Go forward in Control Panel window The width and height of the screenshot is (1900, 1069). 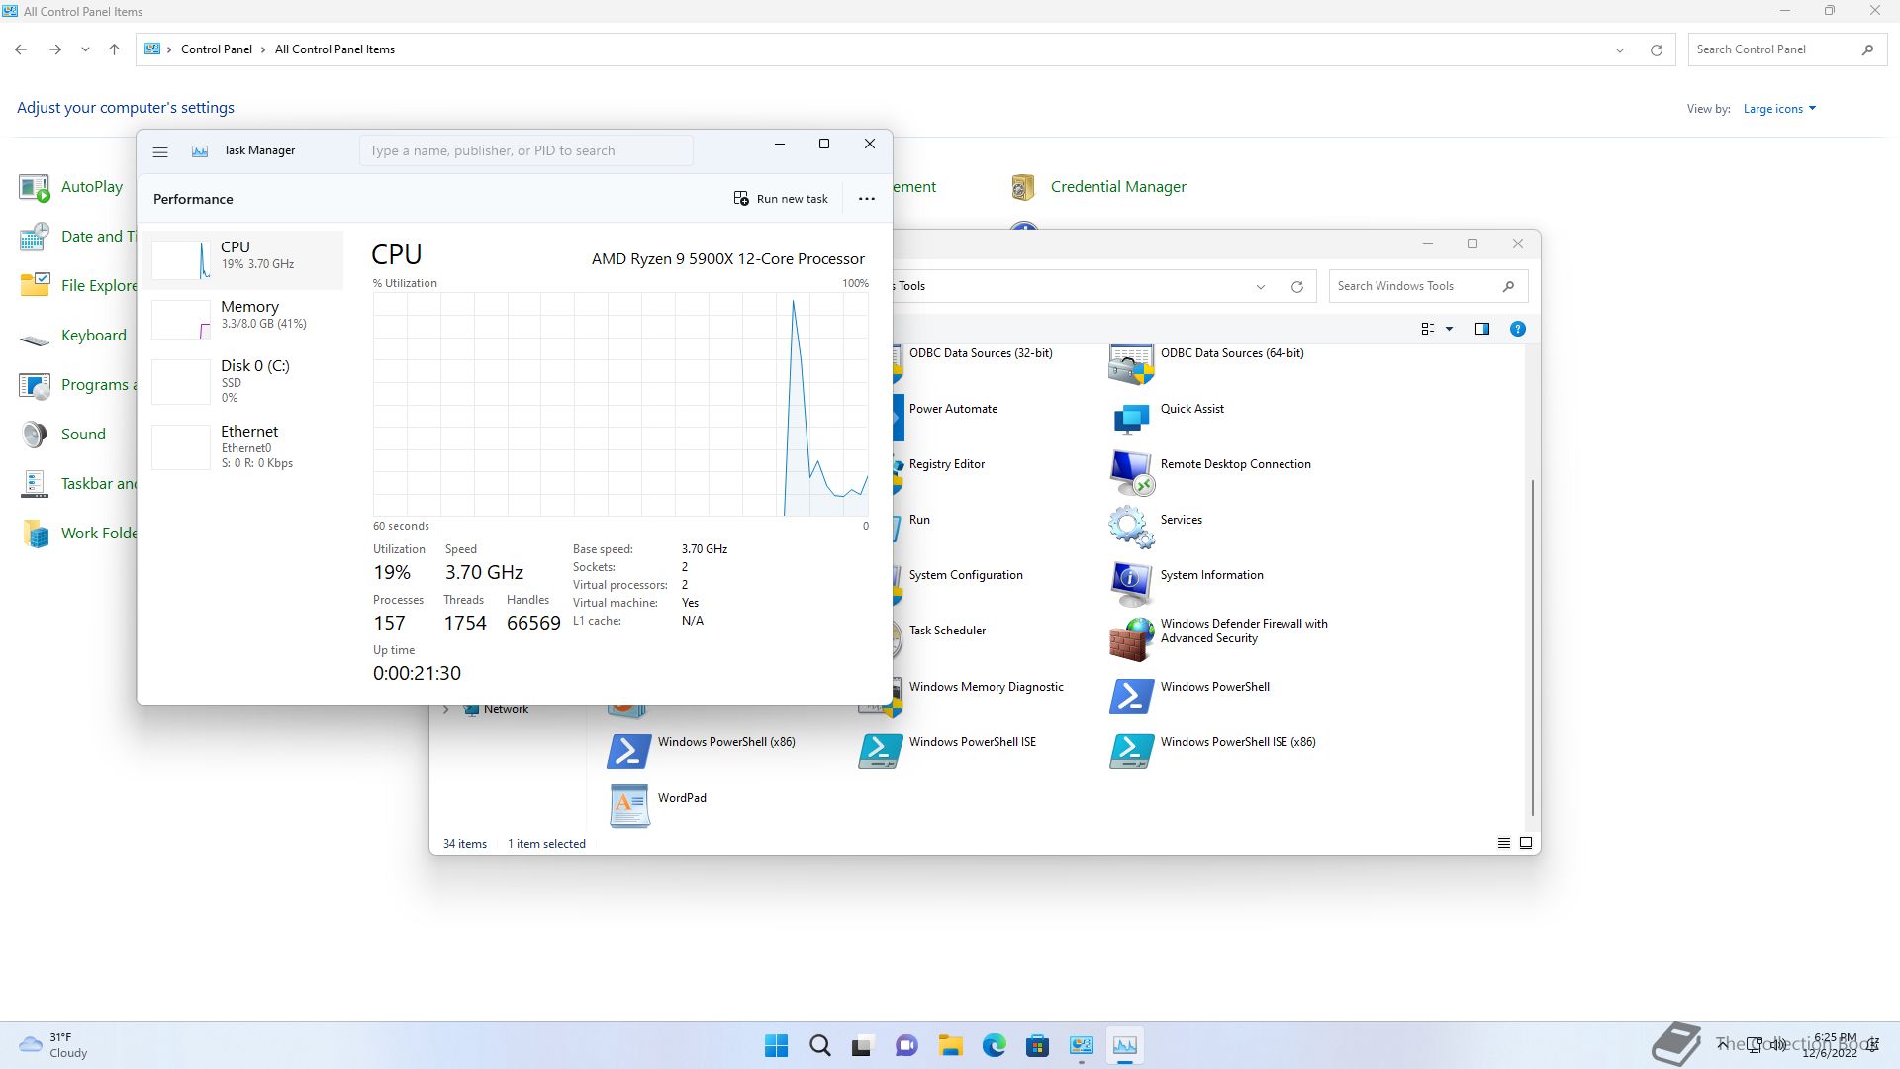(55, 49)
